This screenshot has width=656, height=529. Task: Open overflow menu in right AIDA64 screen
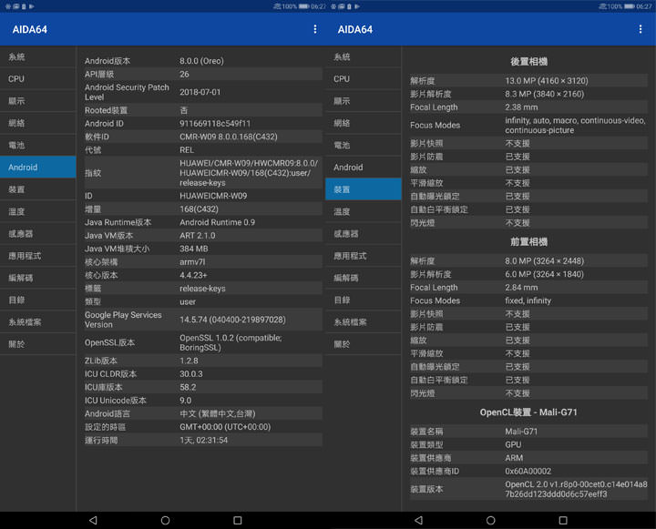click(641, 29)
